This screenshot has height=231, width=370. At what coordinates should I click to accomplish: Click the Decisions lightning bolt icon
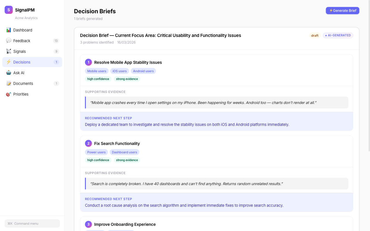coord(9,62)
